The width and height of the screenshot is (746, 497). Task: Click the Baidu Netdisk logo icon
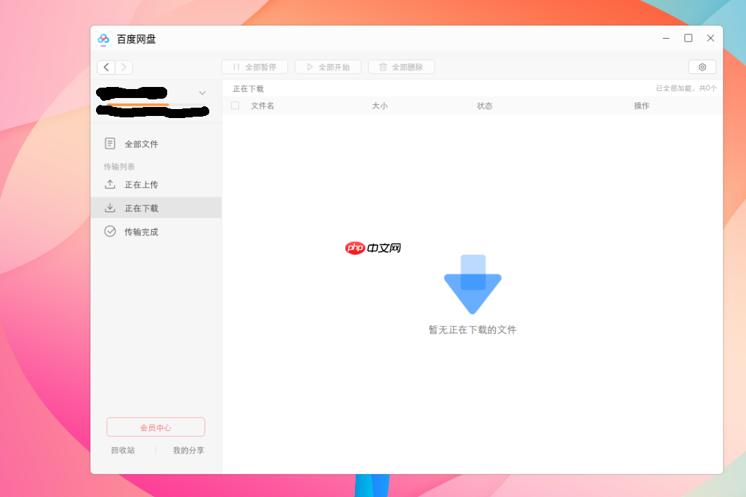point(104,39)
